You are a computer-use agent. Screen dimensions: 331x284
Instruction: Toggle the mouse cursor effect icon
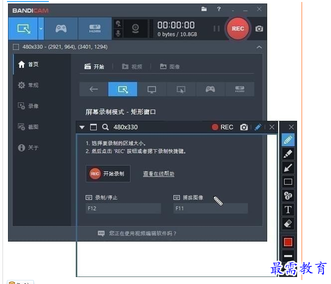(118, 23)
